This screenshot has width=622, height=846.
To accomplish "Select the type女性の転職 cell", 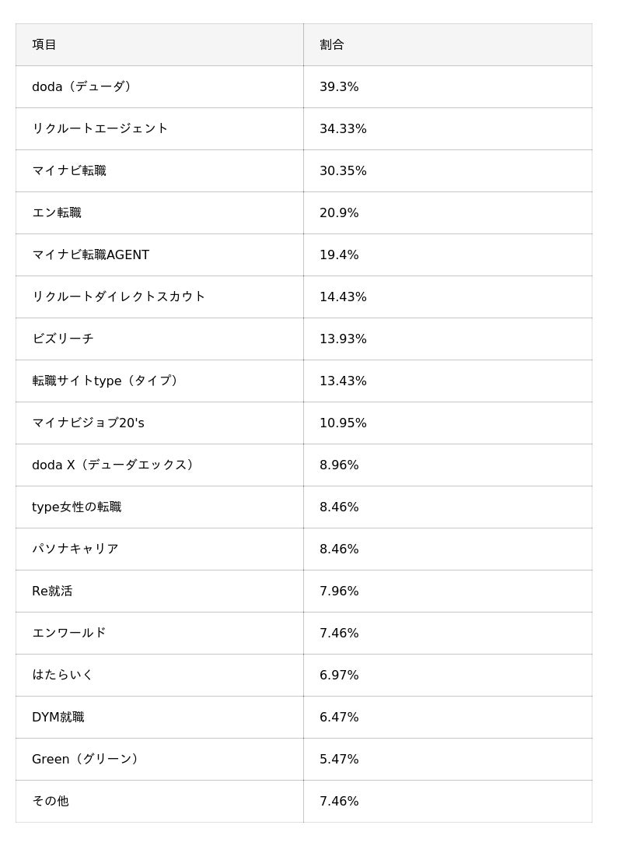I will click(x=76, y=507).
